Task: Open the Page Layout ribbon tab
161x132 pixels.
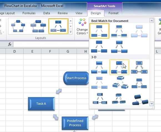Action: click(7, 13)
